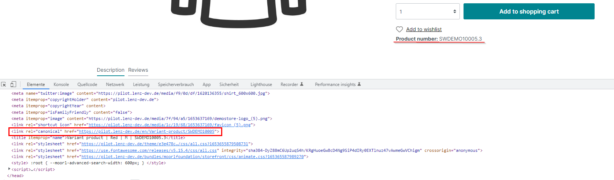The height and width of the screenshot is (180, 614).
Task: Open the Quellcode tab
Action: 87,85
